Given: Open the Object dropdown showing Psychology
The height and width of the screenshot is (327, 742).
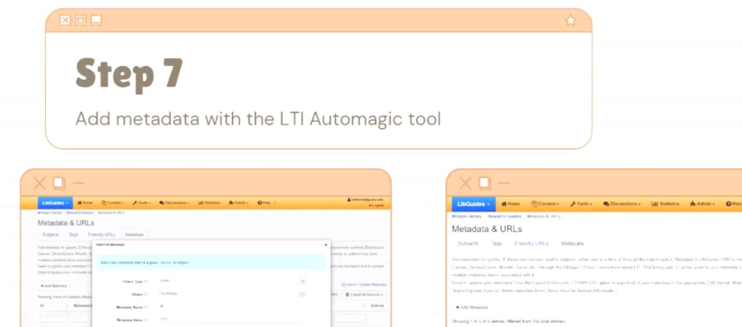Looking at the screenshot, I should 232,294.
